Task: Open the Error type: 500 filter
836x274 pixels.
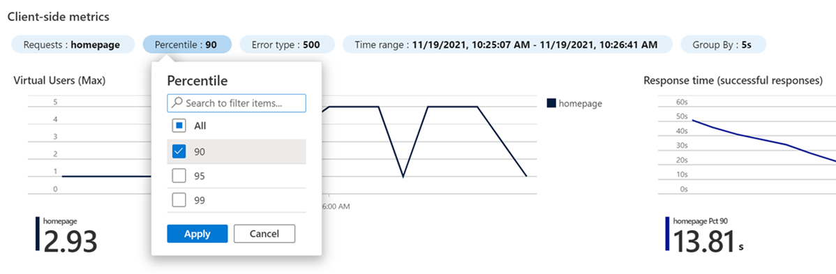Action: pyautogui.click(x=287, y=45)
